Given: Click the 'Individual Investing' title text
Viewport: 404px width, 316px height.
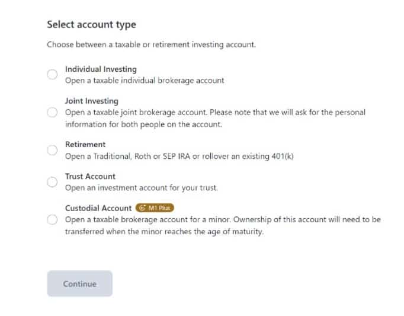Looking at the screenshot, I should [101, 69].
